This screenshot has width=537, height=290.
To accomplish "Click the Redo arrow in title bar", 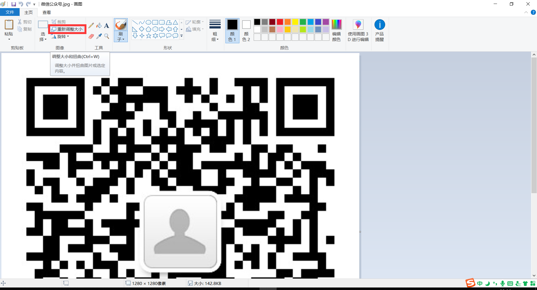I will (28, 4).
